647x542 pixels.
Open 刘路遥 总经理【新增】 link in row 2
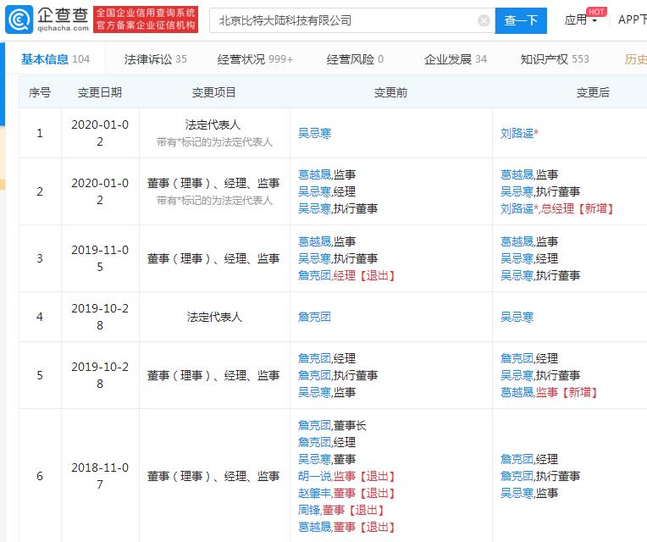[x=557, y=208]
